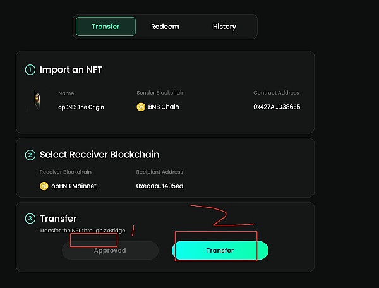The image size is (379, 288).
Task: Click the opBNB Origin NFT thumbnail
Action: pyautogui.click(x=36, y=100)
